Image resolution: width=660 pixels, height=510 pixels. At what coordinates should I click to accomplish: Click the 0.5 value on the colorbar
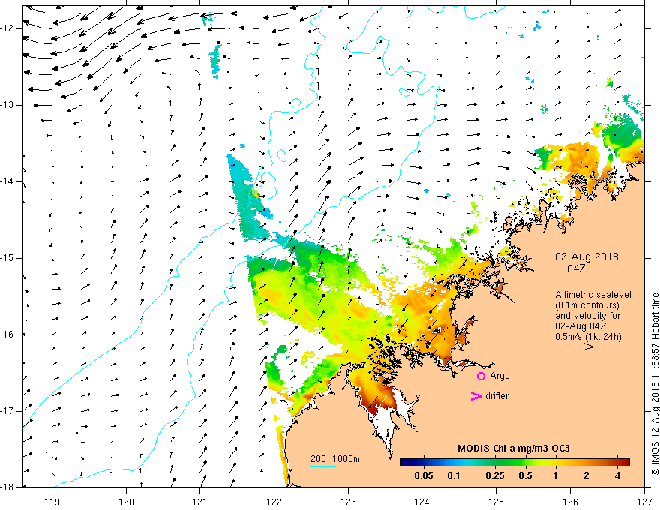tap(525, 476)
